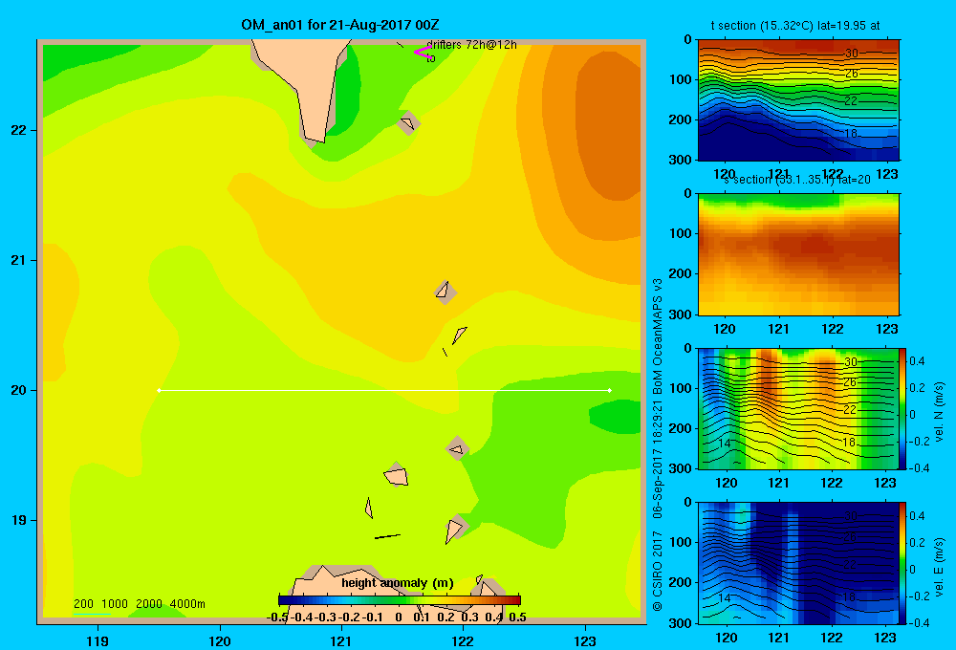Open the salinity section plot
Viewport: 956px width, 650px height.
tap(798, 254)
